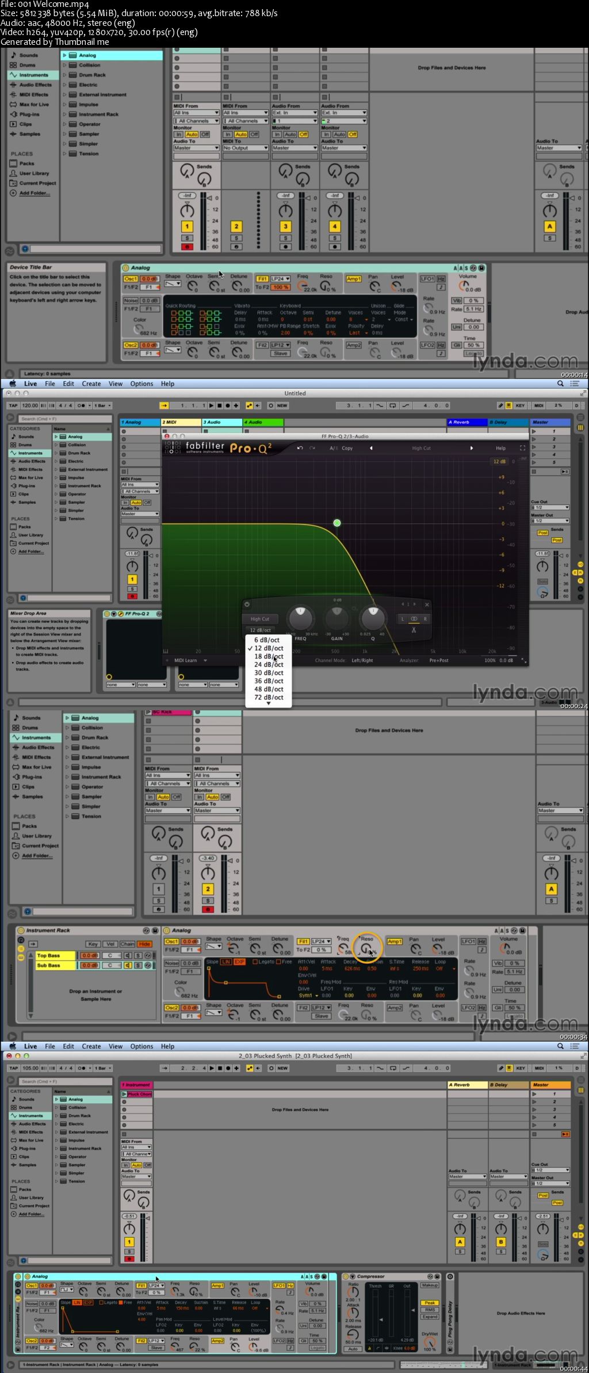Enable the RMS mode in the Compressor
The image size is (589, 1373).
[430, 1310]
